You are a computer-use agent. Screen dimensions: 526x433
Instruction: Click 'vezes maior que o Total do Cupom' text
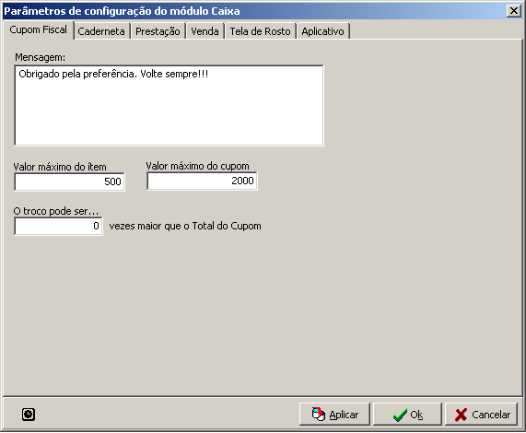click(185, 226)
